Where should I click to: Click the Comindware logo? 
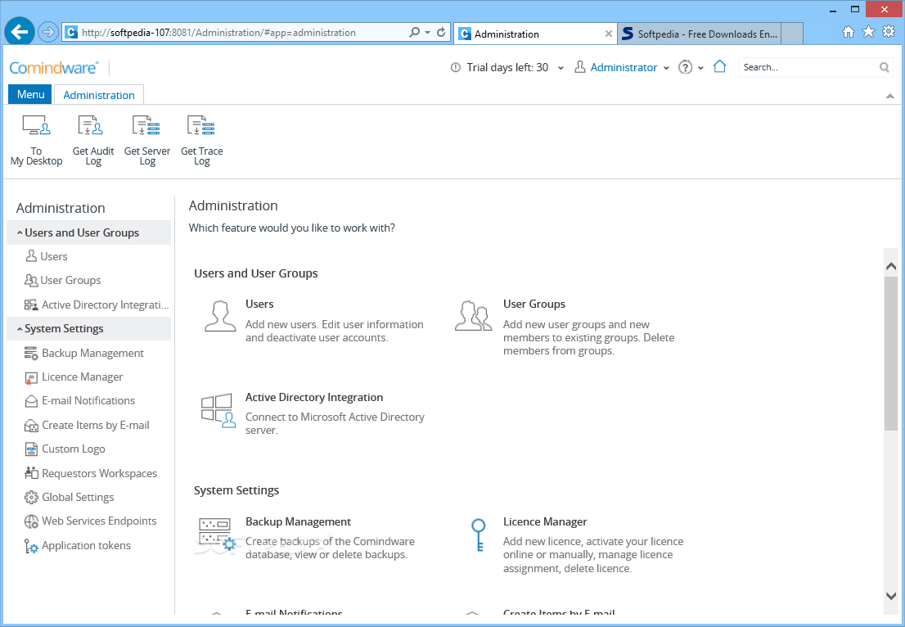[x=54, y=68]
